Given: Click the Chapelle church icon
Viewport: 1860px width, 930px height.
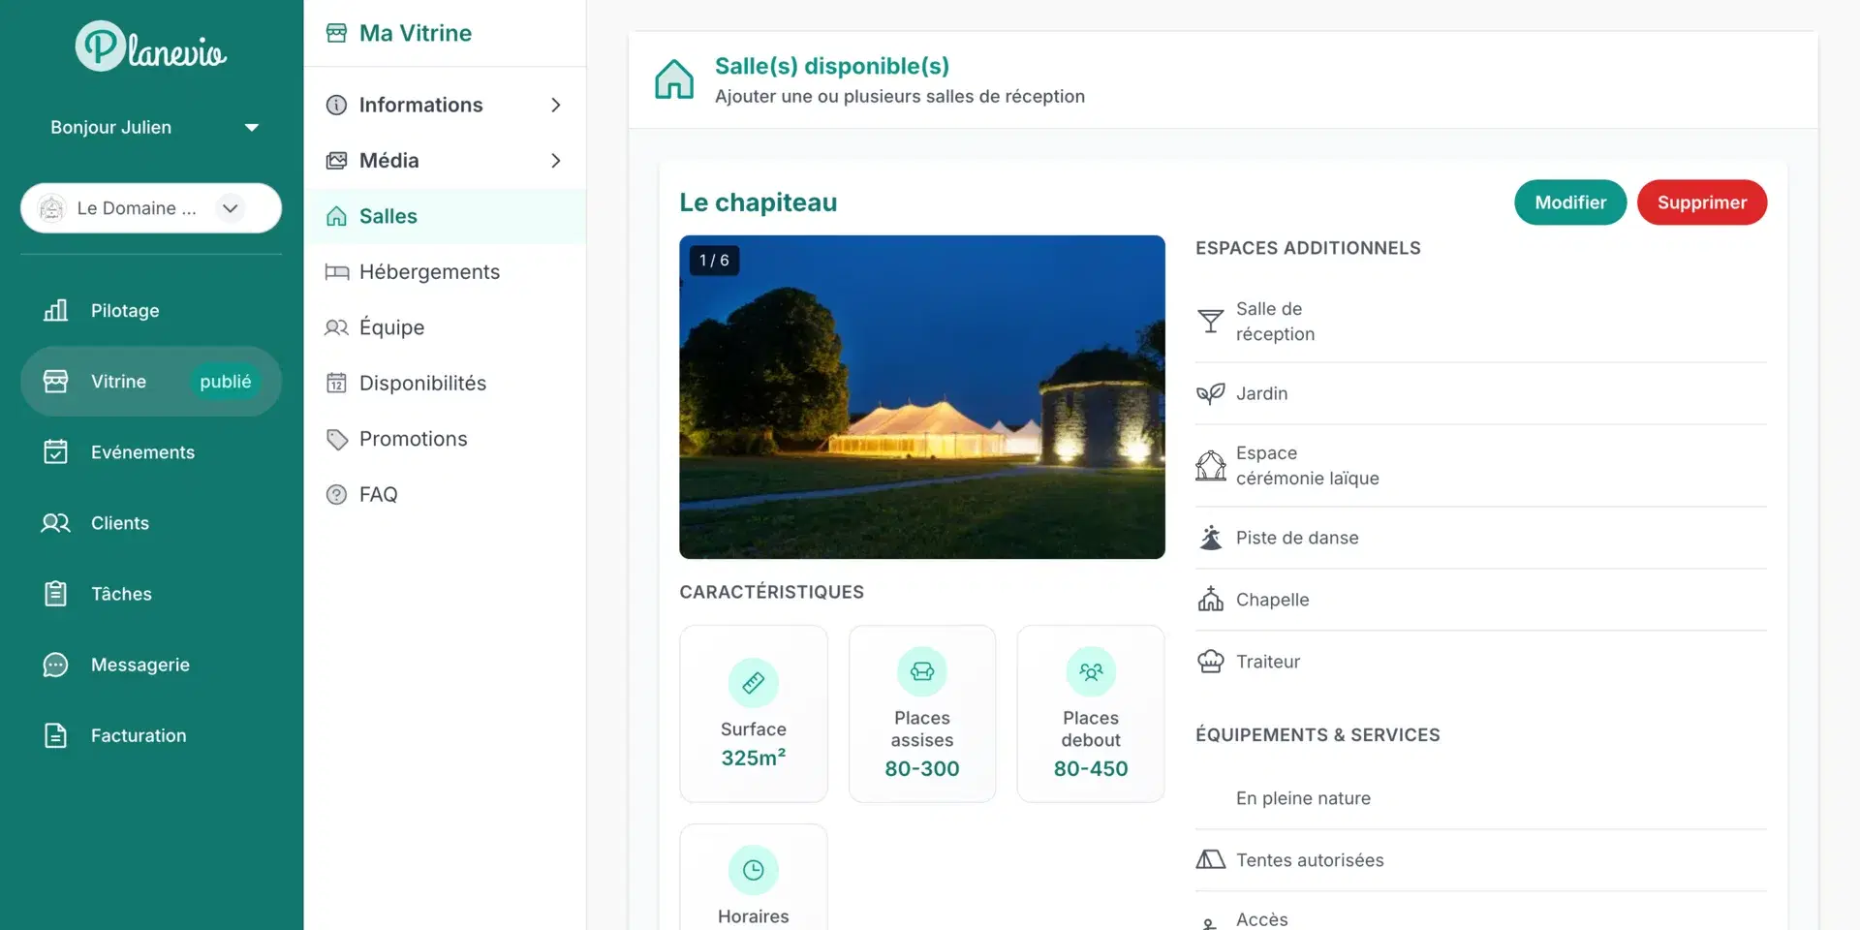Looking at the screenshot, I should [x=1210, y=600].
